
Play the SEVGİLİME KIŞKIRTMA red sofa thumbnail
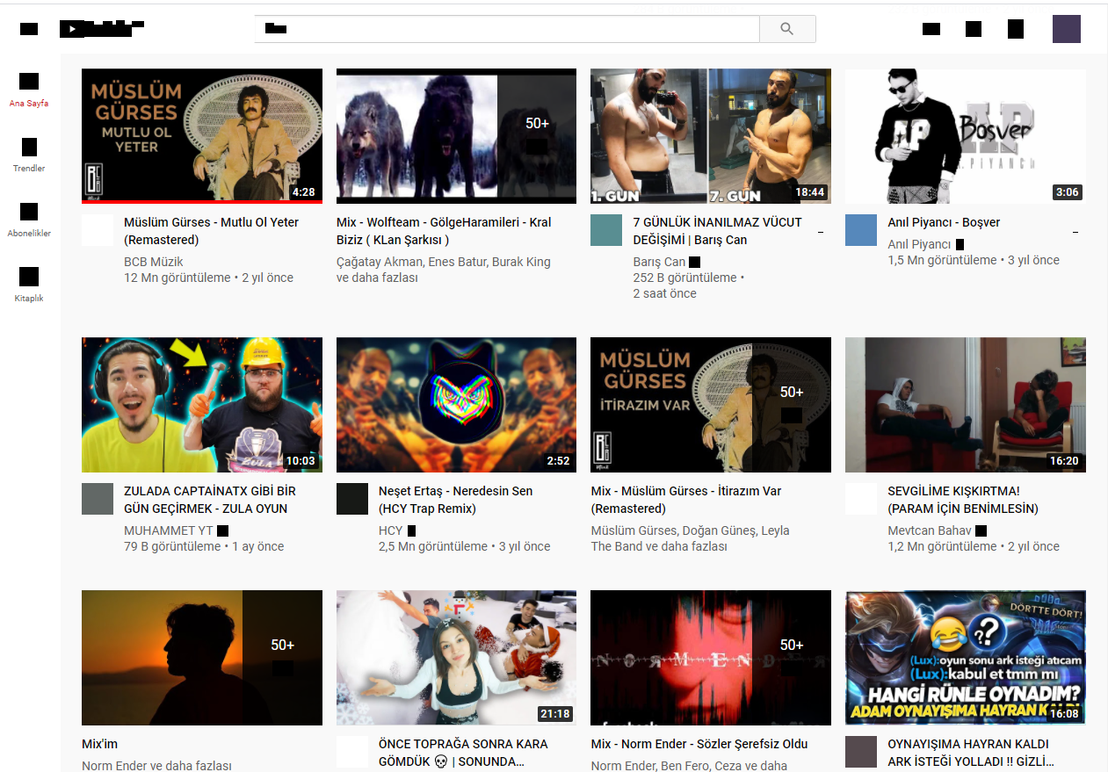pyautogui.click(x=966, y=405)
